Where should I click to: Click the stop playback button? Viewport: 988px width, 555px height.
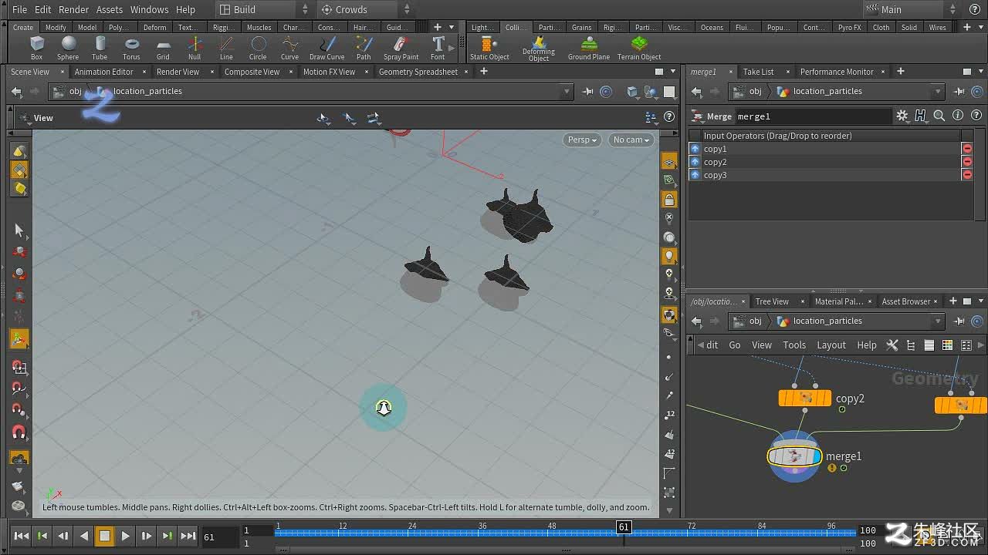pyautogui.click(x=104, y=536)
